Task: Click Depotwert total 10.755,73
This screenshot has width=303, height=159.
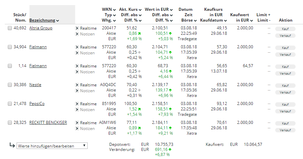Action: [164, 144]
